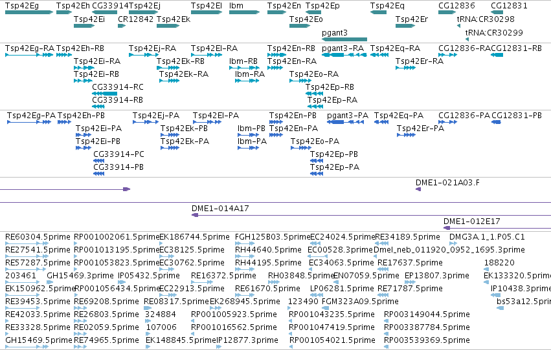Select BAC clone DME1-021A03.F
Viewport: 551px width, 350px height.
[x=447, y=183]
